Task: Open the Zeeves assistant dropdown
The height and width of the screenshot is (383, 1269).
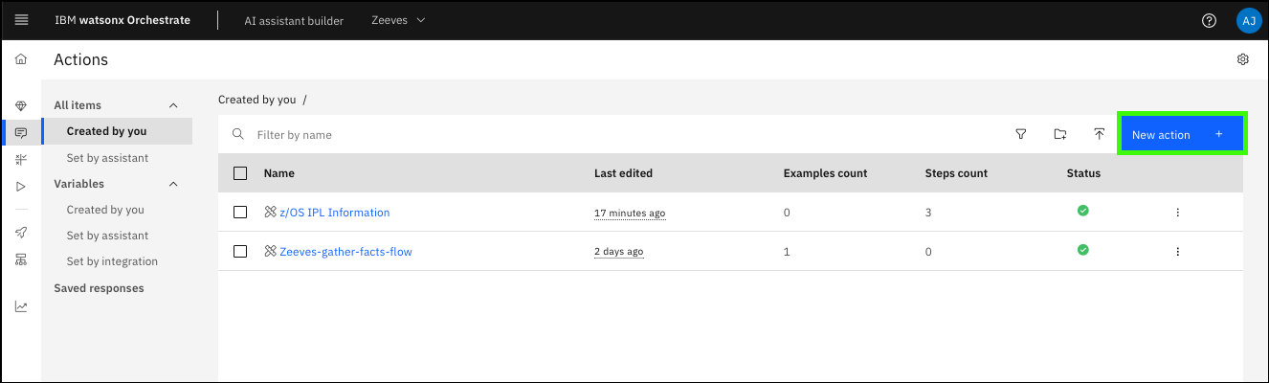Action: 398,20
